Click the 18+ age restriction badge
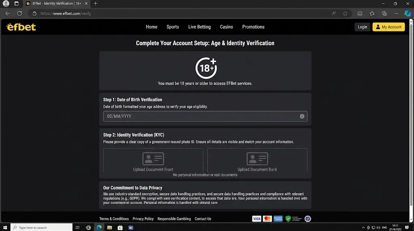The width and height of the screenshot is (414, 231). tap(206, 68)
